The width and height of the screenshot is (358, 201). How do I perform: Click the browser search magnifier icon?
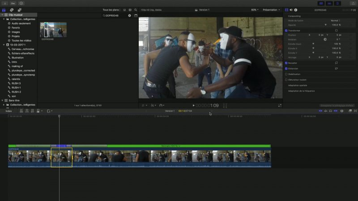[136, 10]
